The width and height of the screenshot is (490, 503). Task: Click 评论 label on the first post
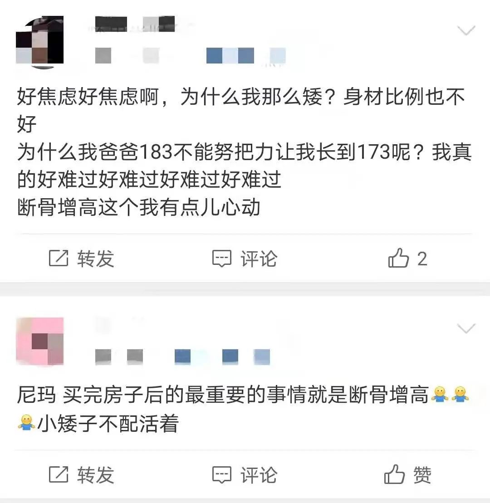[259, 259]
